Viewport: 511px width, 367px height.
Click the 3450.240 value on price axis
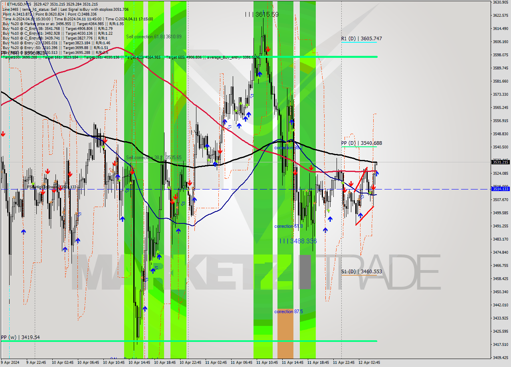pos(500,292)
